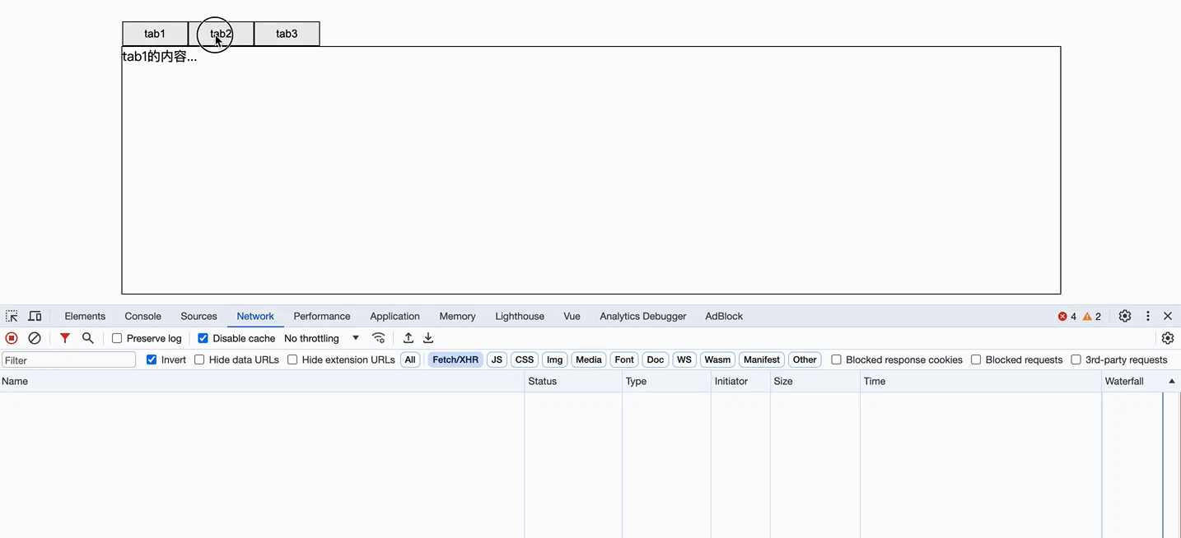Sort by the Type column header
The image size is (1181, 538).
(666, 382)
